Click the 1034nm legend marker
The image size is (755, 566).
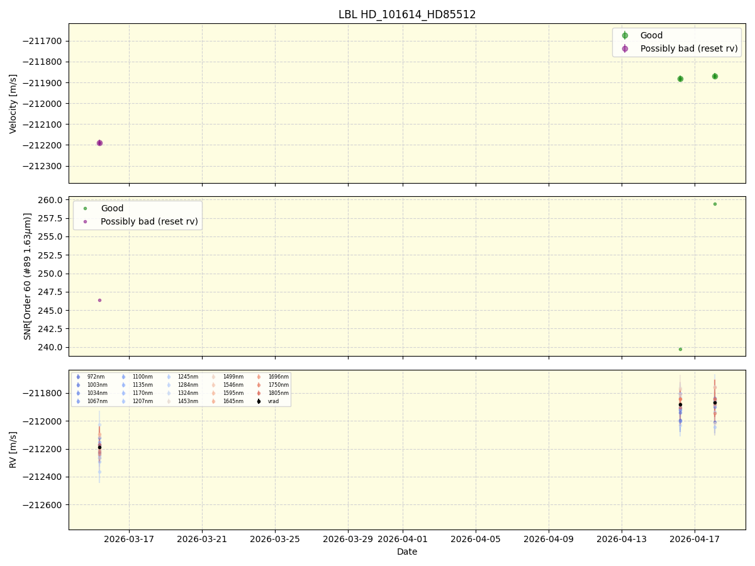78,393
